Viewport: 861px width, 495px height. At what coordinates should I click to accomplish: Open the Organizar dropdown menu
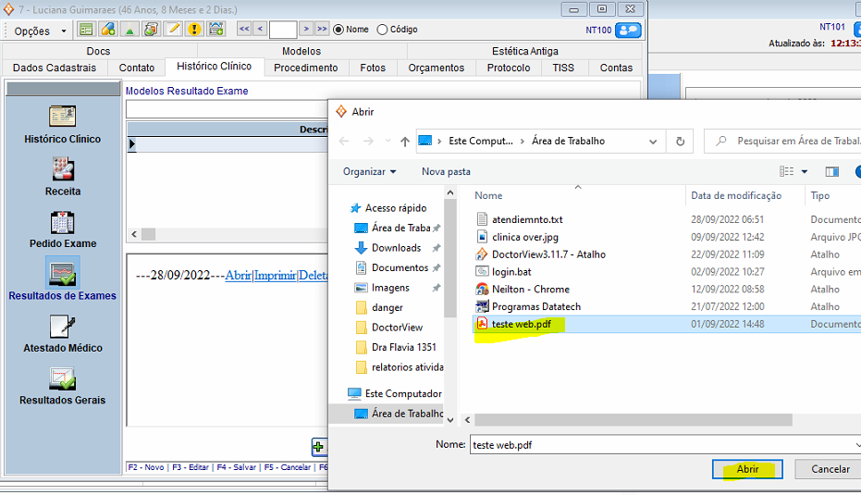click(x=369, y=171)
